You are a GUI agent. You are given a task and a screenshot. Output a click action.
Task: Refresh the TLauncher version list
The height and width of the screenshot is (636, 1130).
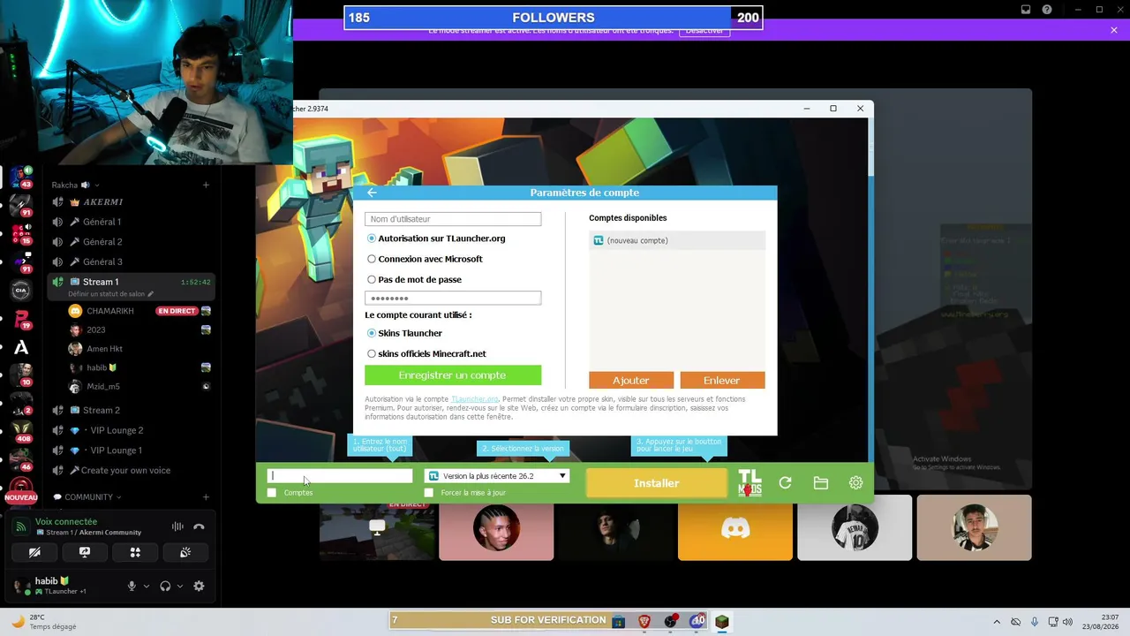785,483
